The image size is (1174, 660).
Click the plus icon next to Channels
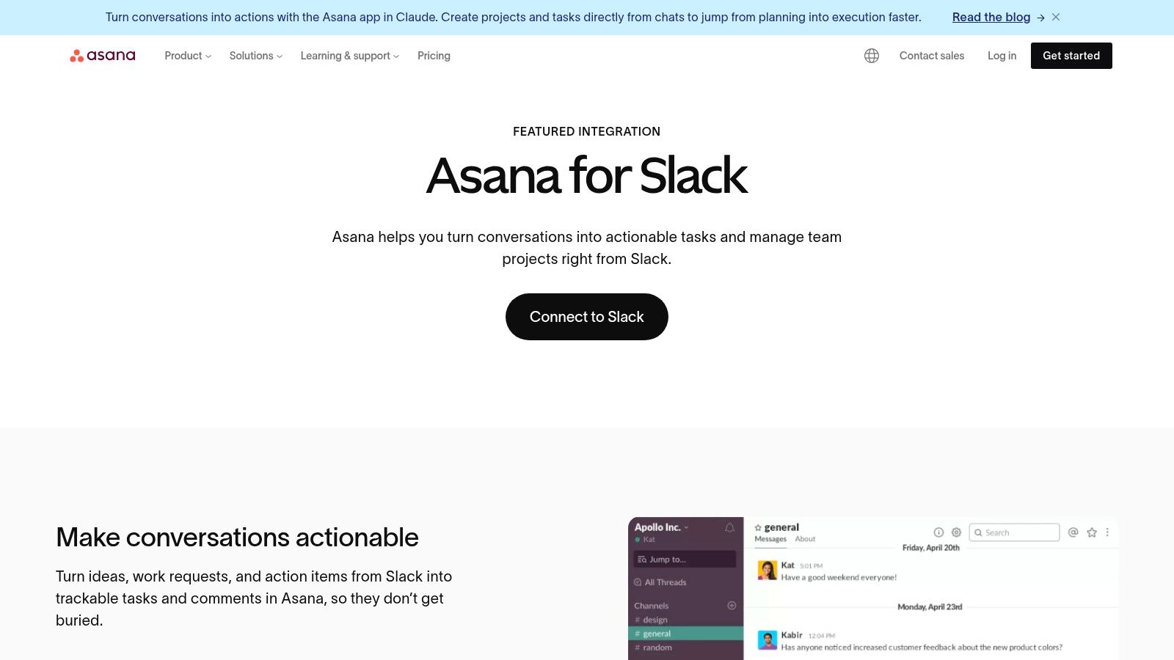click(732, 606)
